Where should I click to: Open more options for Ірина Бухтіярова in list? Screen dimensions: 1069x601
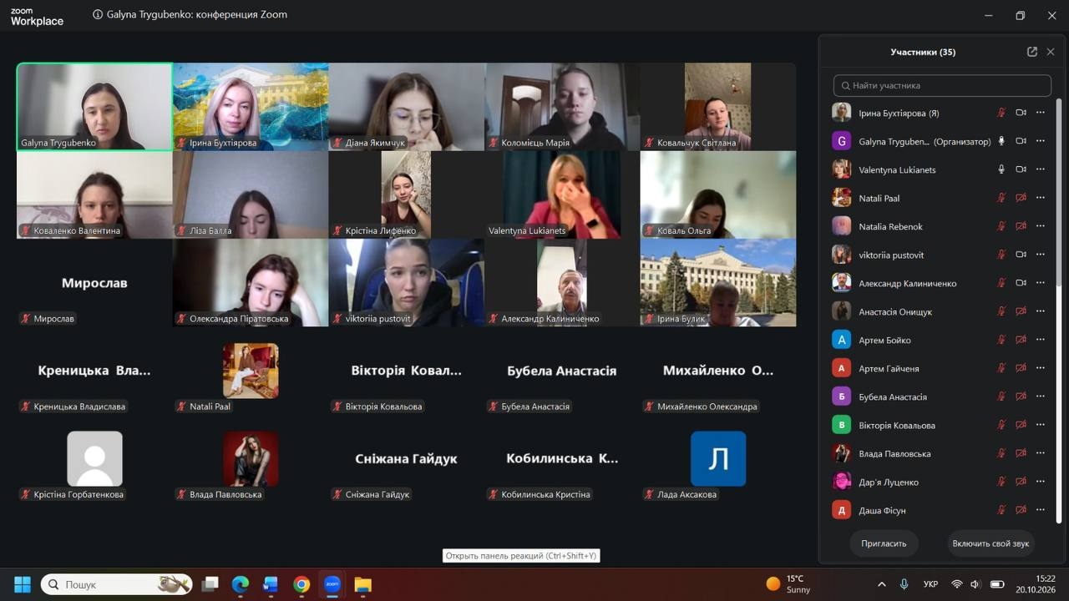tap(1041, 113)
